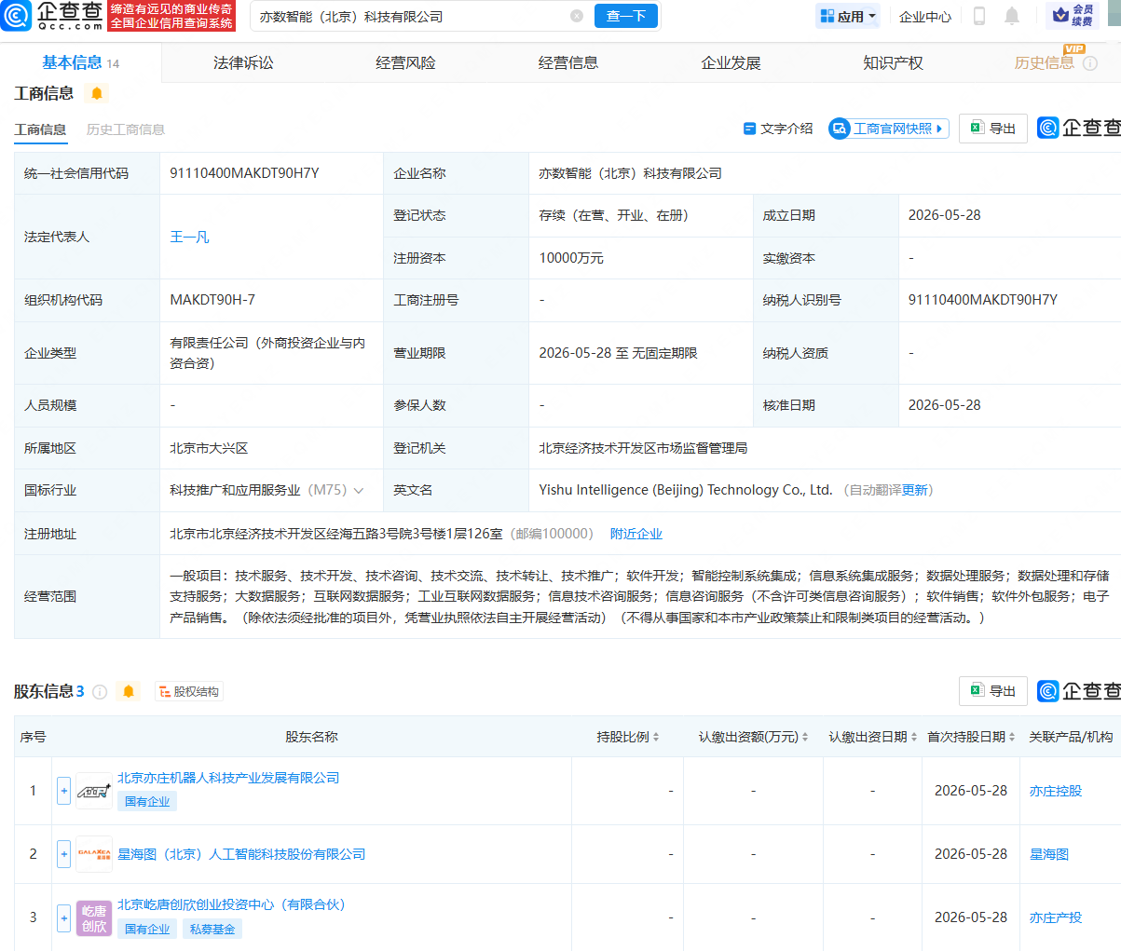Click 国有企业 tag under 北京屹唐创欣
The height and width of the screenshot is (951, 1121).
point(147,929)
